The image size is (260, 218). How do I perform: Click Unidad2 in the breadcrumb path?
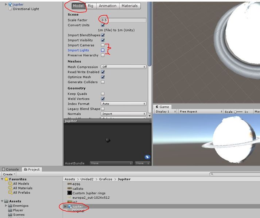click(x=87, y=179)
